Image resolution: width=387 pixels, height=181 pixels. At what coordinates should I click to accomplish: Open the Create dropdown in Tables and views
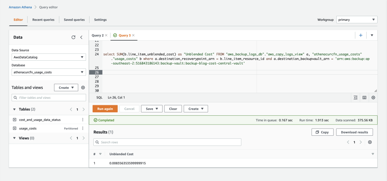(66, 87)
